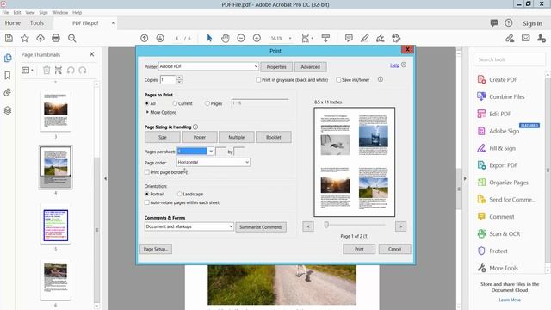Open the zoom level dropdown in toolbar
This screenshot has width=551, height=310.
290,38
